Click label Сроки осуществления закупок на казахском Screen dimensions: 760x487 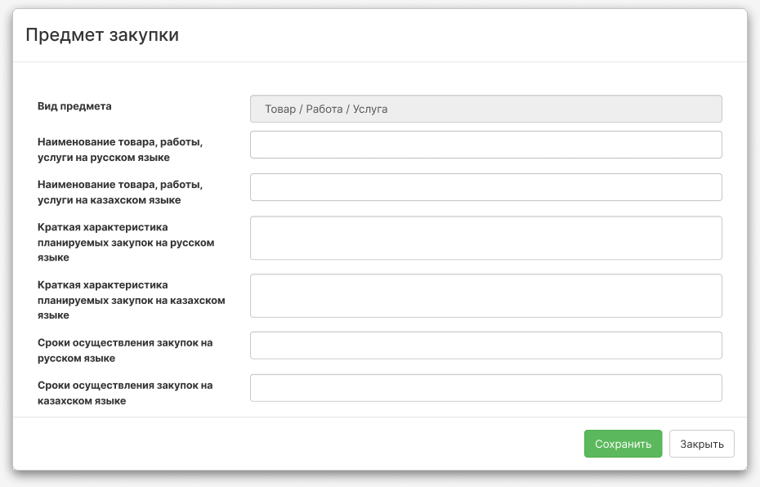[125, 393]
